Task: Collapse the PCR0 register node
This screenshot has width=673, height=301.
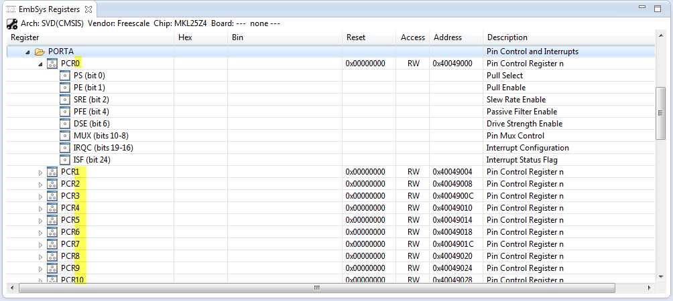Action: click(40, 64)
